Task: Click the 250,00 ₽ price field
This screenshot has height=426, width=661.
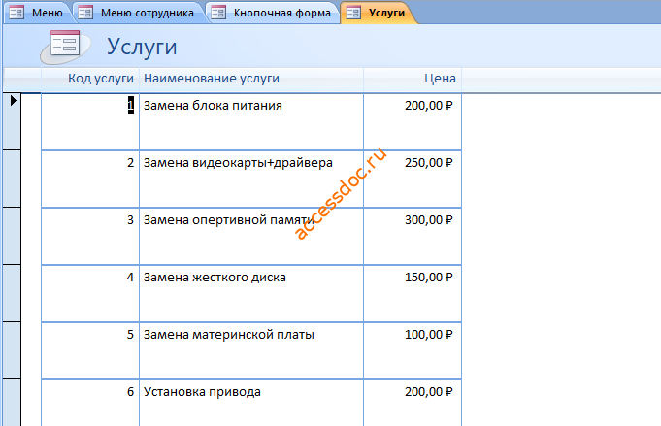Action: pos(413,179)
